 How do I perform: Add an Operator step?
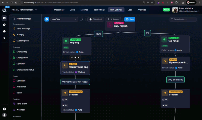[19, 64]
